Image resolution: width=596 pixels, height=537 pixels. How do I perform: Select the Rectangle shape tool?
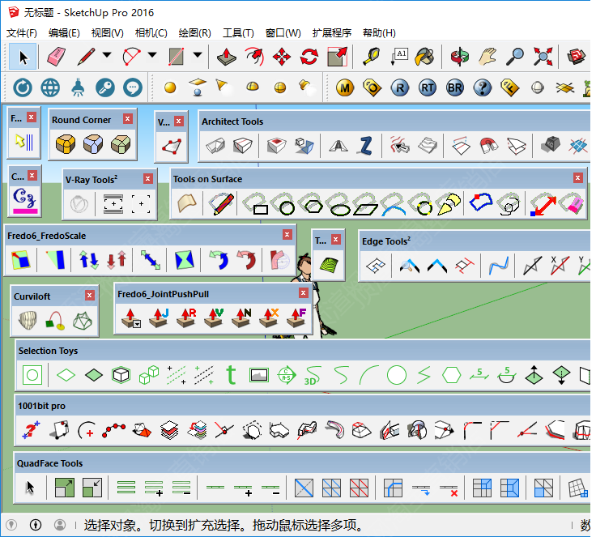[177, 57]
